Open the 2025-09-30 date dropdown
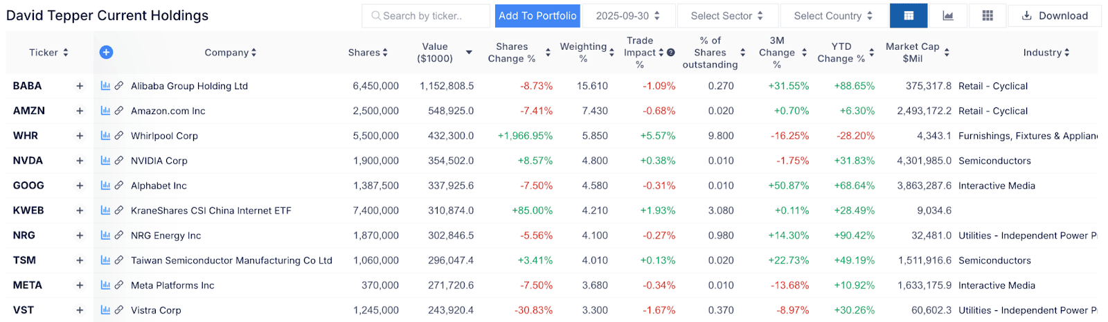Screen dimensions: 1108x322 [x=627, y=16]
